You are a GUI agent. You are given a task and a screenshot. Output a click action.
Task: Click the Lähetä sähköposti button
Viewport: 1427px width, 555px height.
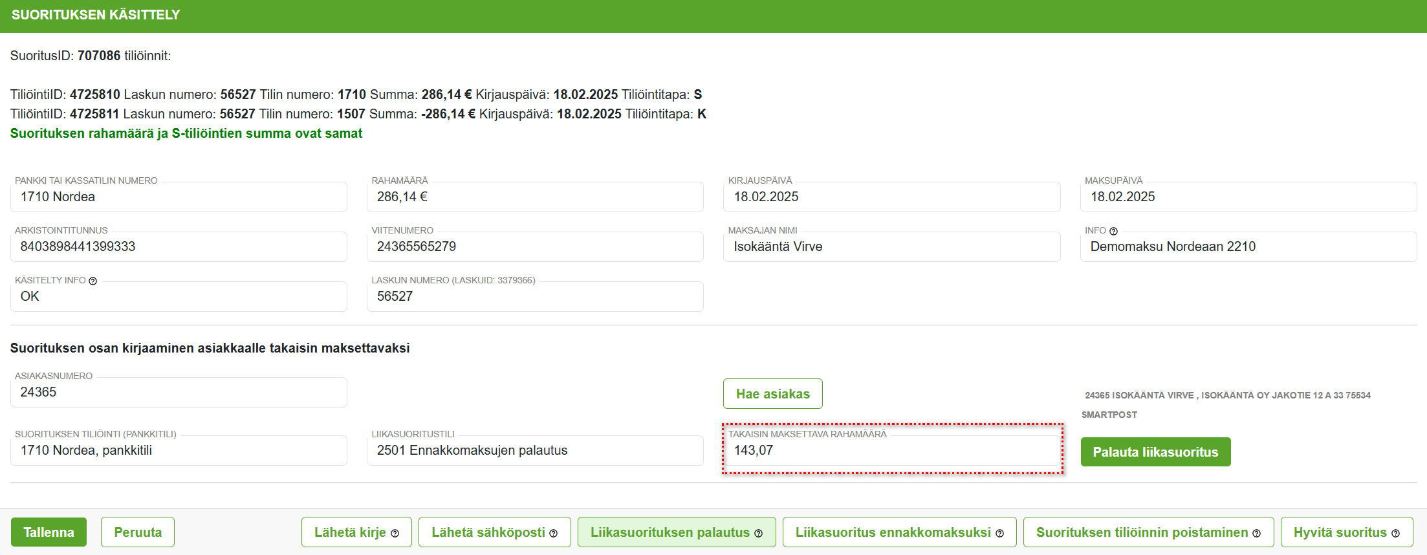coord(494,532)
